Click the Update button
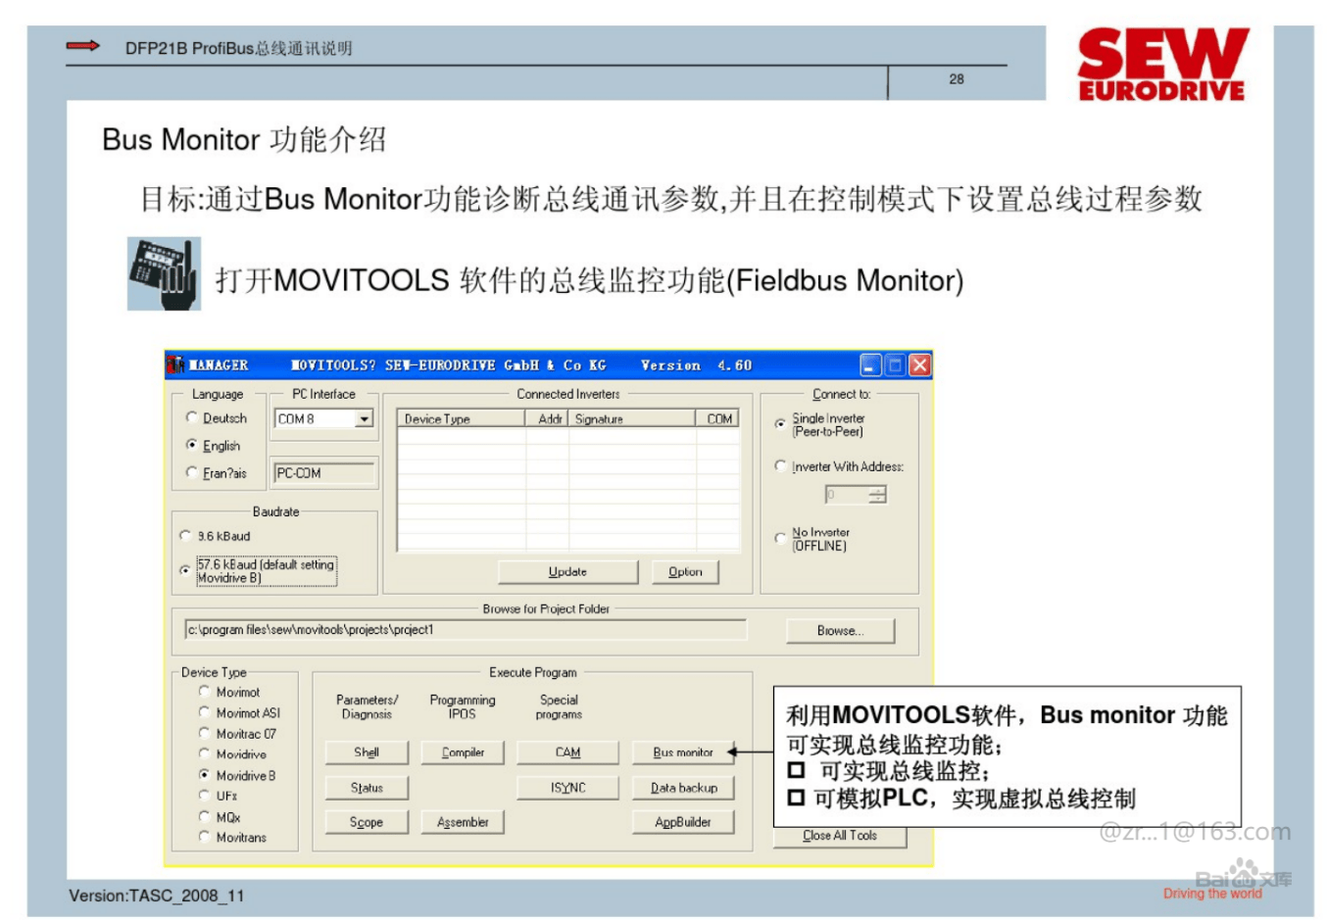Image resolution: width=1327 pixels, height=920 pixels. tap(567, 571)
